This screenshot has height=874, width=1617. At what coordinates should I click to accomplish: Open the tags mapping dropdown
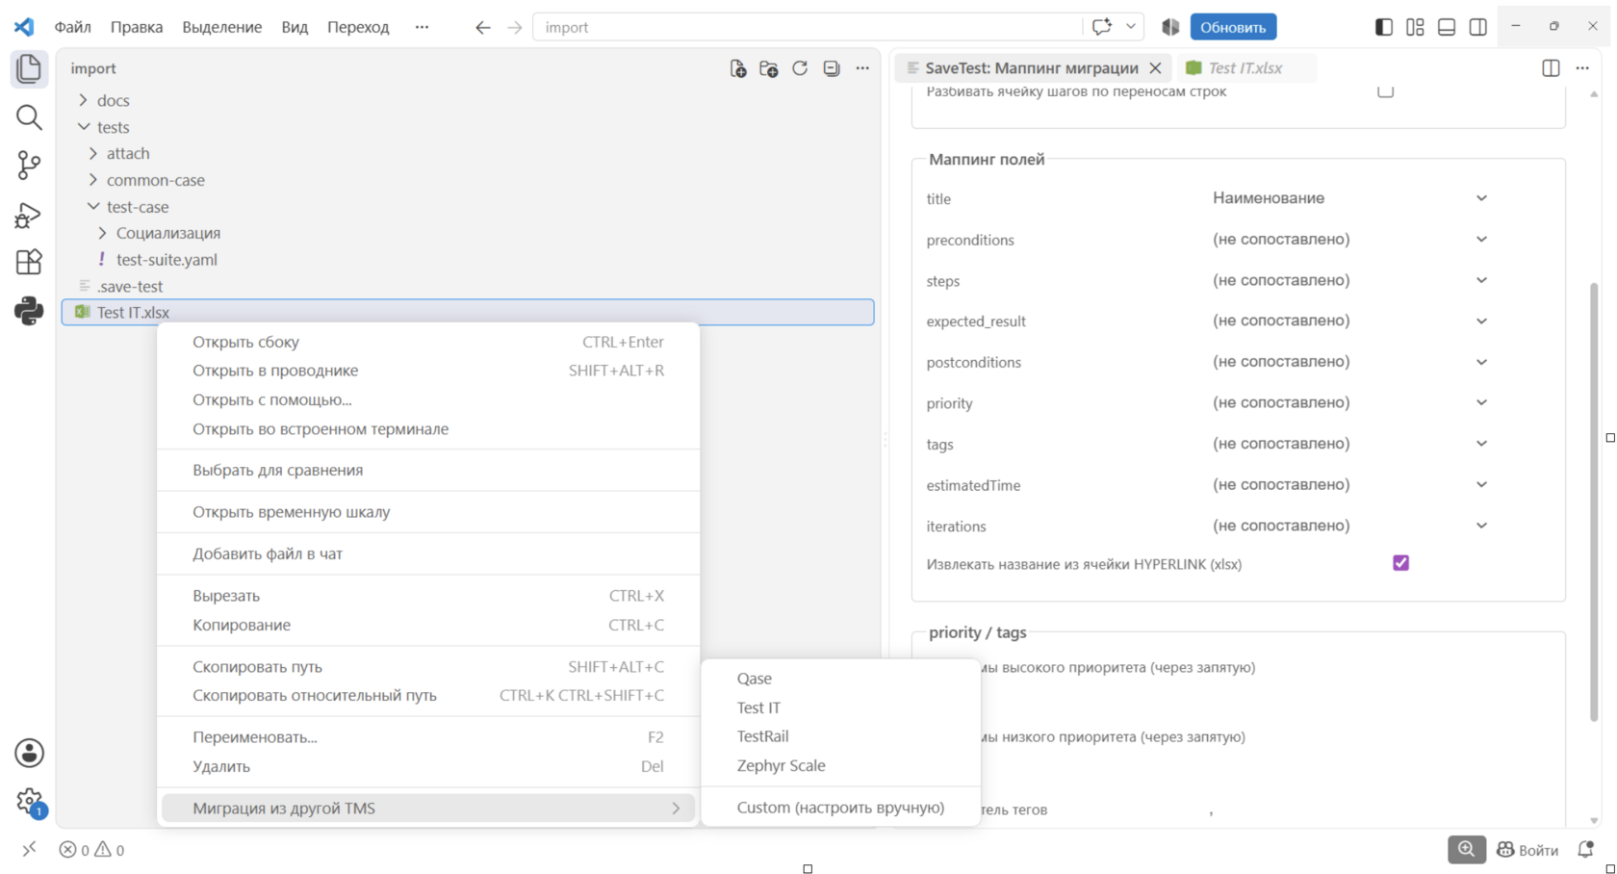1349,444
